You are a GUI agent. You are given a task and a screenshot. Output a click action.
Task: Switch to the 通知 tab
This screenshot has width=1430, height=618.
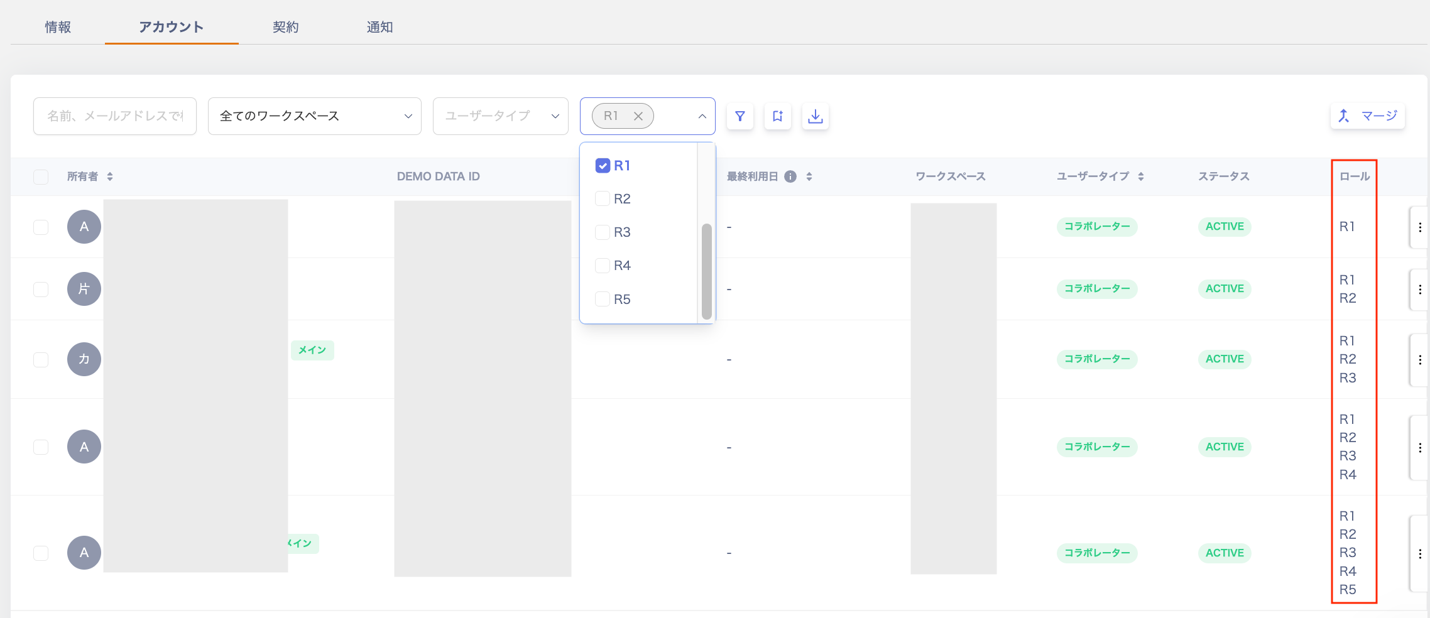(x=380, y=27)
